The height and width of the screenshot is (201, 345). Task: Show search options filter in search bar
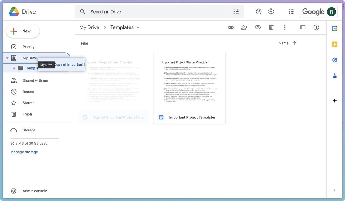236,11
